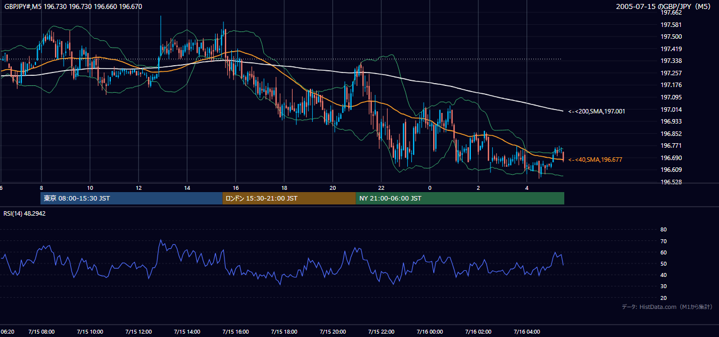Click price level 197.581 on the scale
Viewport: 719px width, 337px height.
(671, 25)
